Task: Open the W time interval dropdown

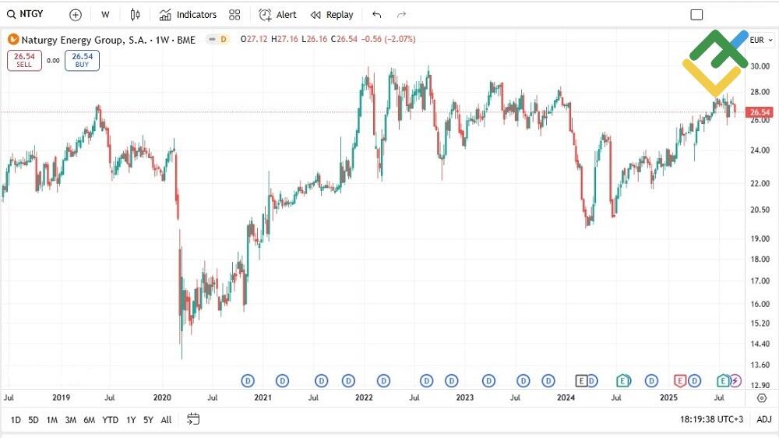Action: [105, 15]
